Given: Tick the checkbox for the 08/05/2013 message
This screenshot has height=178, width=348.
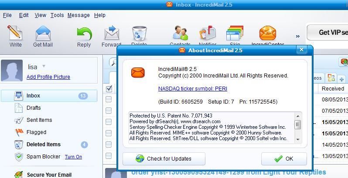Looking at the screenshot, I should [109, 99].
